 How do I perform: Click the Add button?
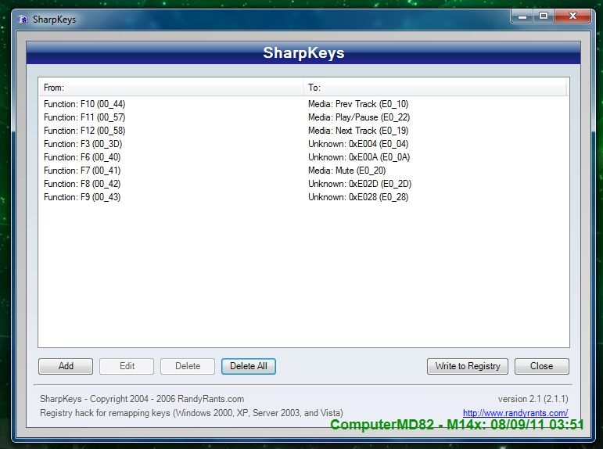point(66,366)
